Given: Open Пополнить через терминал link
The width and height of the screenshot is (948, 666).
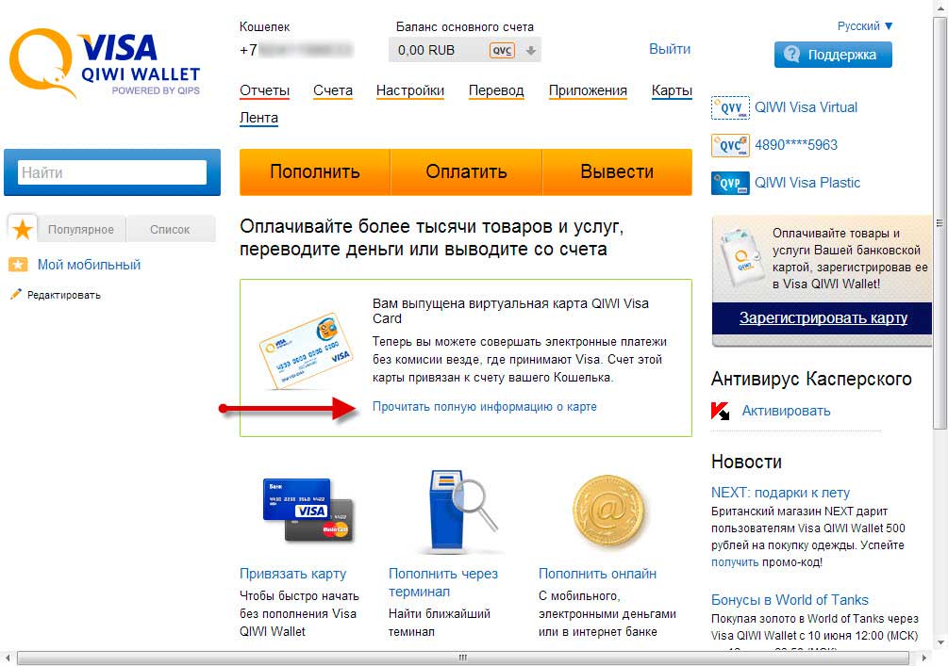Looking at the screenshot, I should [x=443, y=583].
